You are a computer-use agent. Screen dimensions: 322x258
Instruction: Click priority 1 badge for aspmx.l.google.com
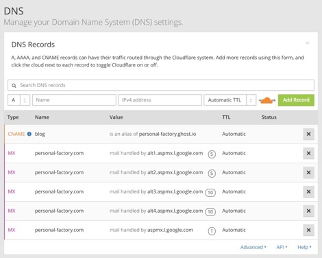[212, 231]
